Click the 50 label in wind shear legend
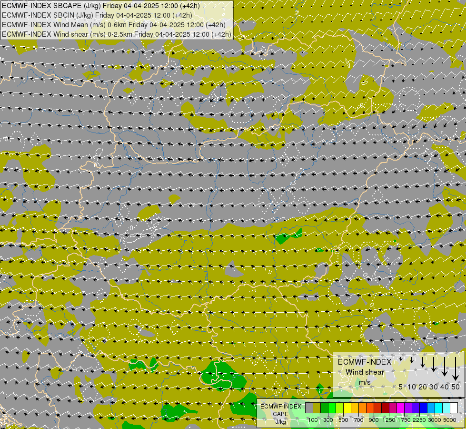Viewport: 466px width, 429px height. point(456,387)
